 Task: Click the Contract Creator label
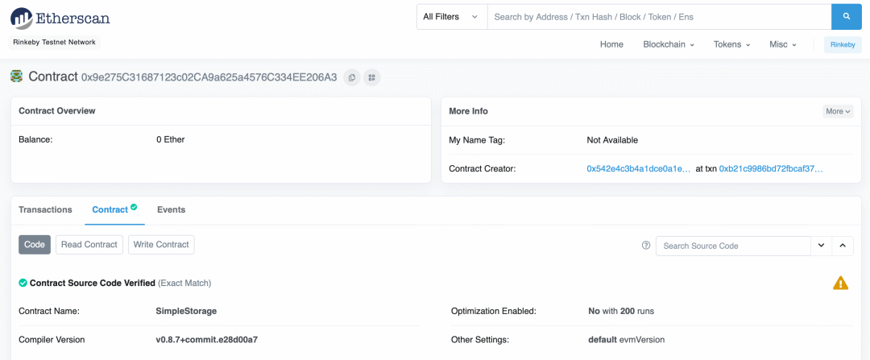tap(483, 168)
